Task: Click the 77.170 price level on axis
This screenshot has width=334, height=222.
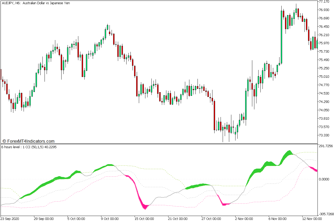Action: (324, 2)
